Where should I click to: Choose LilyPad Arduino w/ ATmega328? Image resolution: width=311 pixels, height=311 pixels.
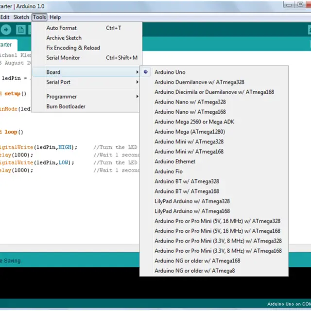tap(192, 201)
